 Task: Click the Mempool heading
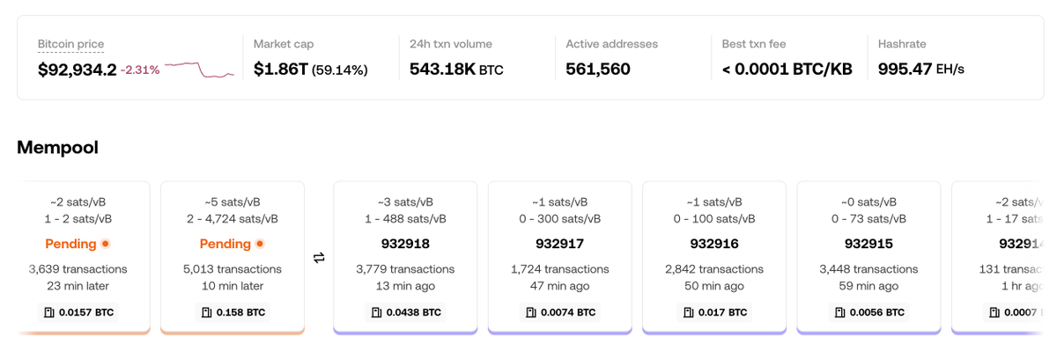pyautogui.click(x=57, y=148)
